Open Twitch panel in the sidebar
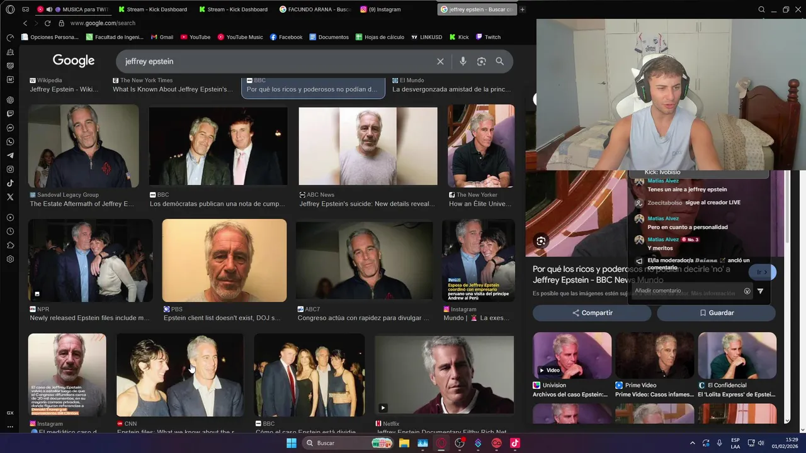Viewport: 806px width, 453px height. 10,114
